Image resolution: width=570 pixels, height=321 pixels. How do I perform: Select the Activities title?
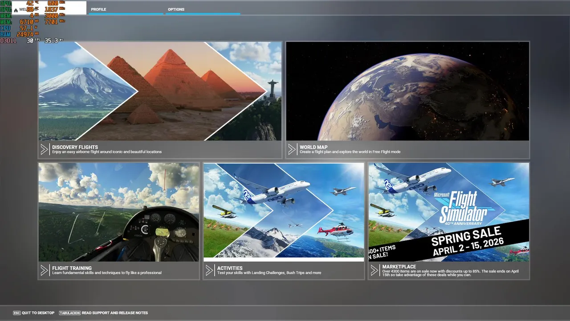(230, 268)
